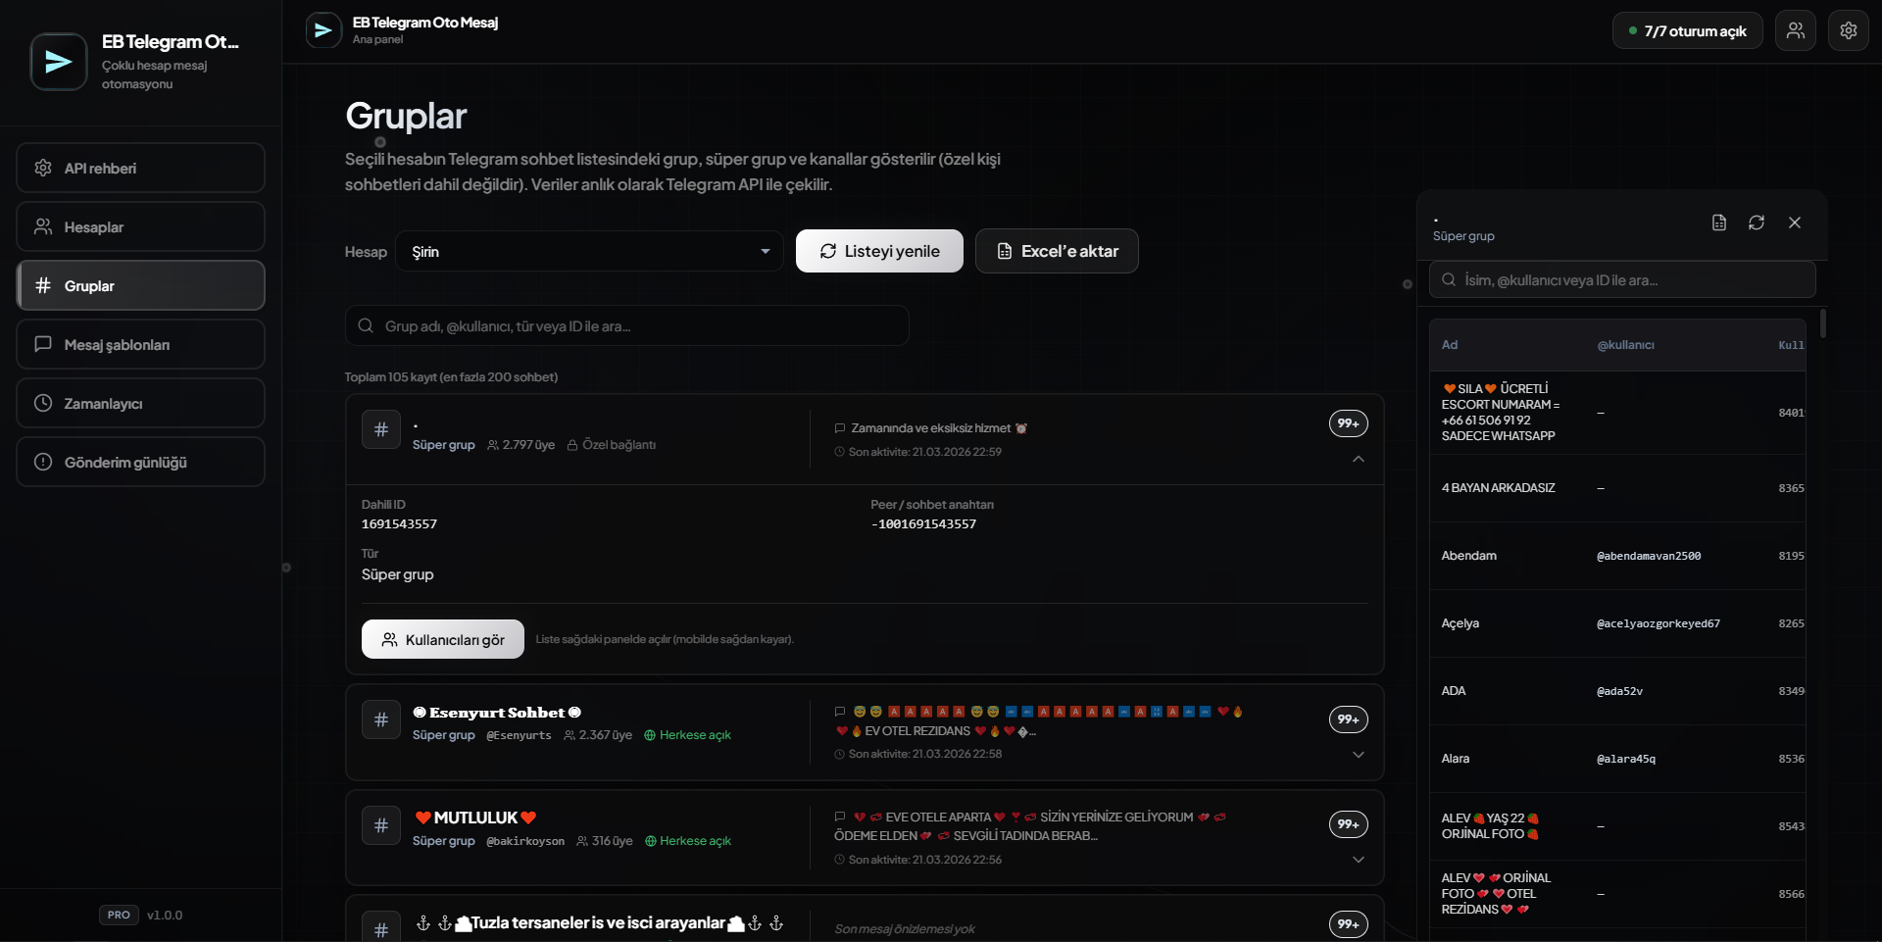The width and height of the screenshot is (1882, 942).
Task: Click the hash icon of Tuzla tersaneler group
Action: [381, 928]
